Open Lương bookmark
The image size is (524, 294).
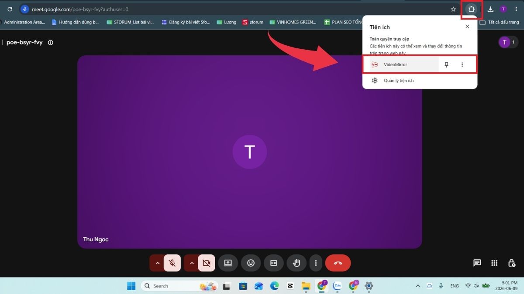coord(227,22)
